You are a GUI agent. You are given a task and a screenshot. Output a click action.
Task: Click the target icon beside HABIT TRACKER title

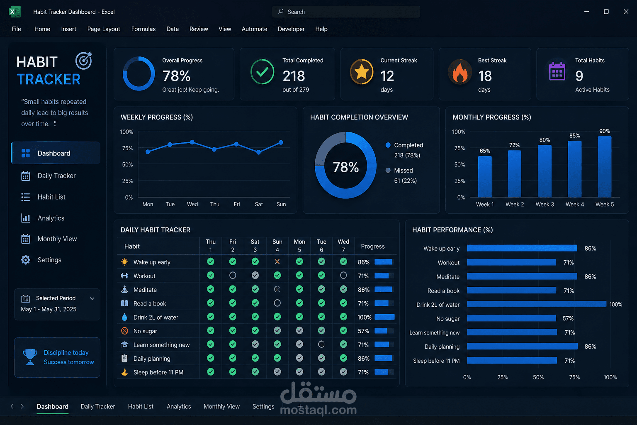84,61
